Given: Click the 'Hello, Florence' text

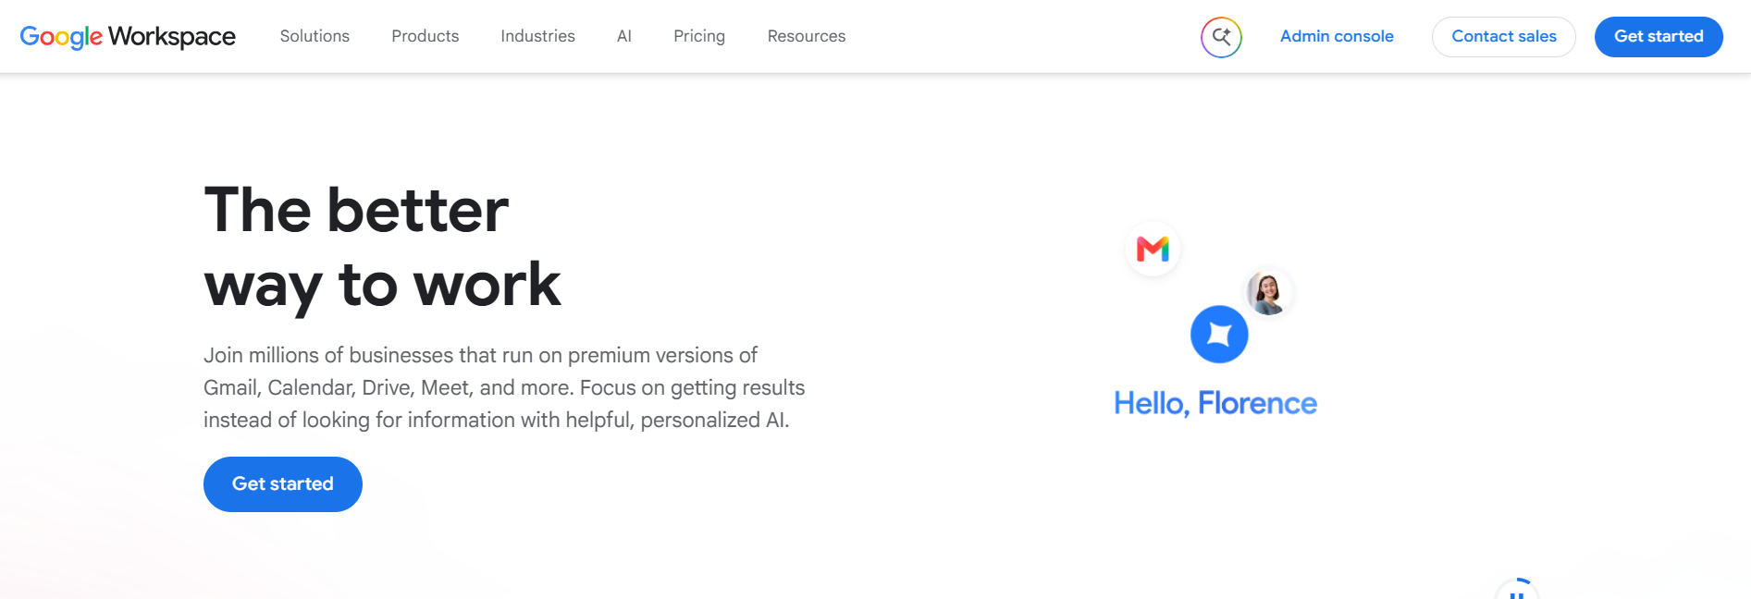Looking at the screenshot, I should 1215,404.
